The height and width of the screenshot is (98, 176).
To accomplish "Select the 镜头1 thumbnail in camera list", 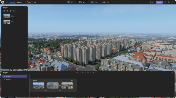I will pyautogui.click(x=7, y=16).
